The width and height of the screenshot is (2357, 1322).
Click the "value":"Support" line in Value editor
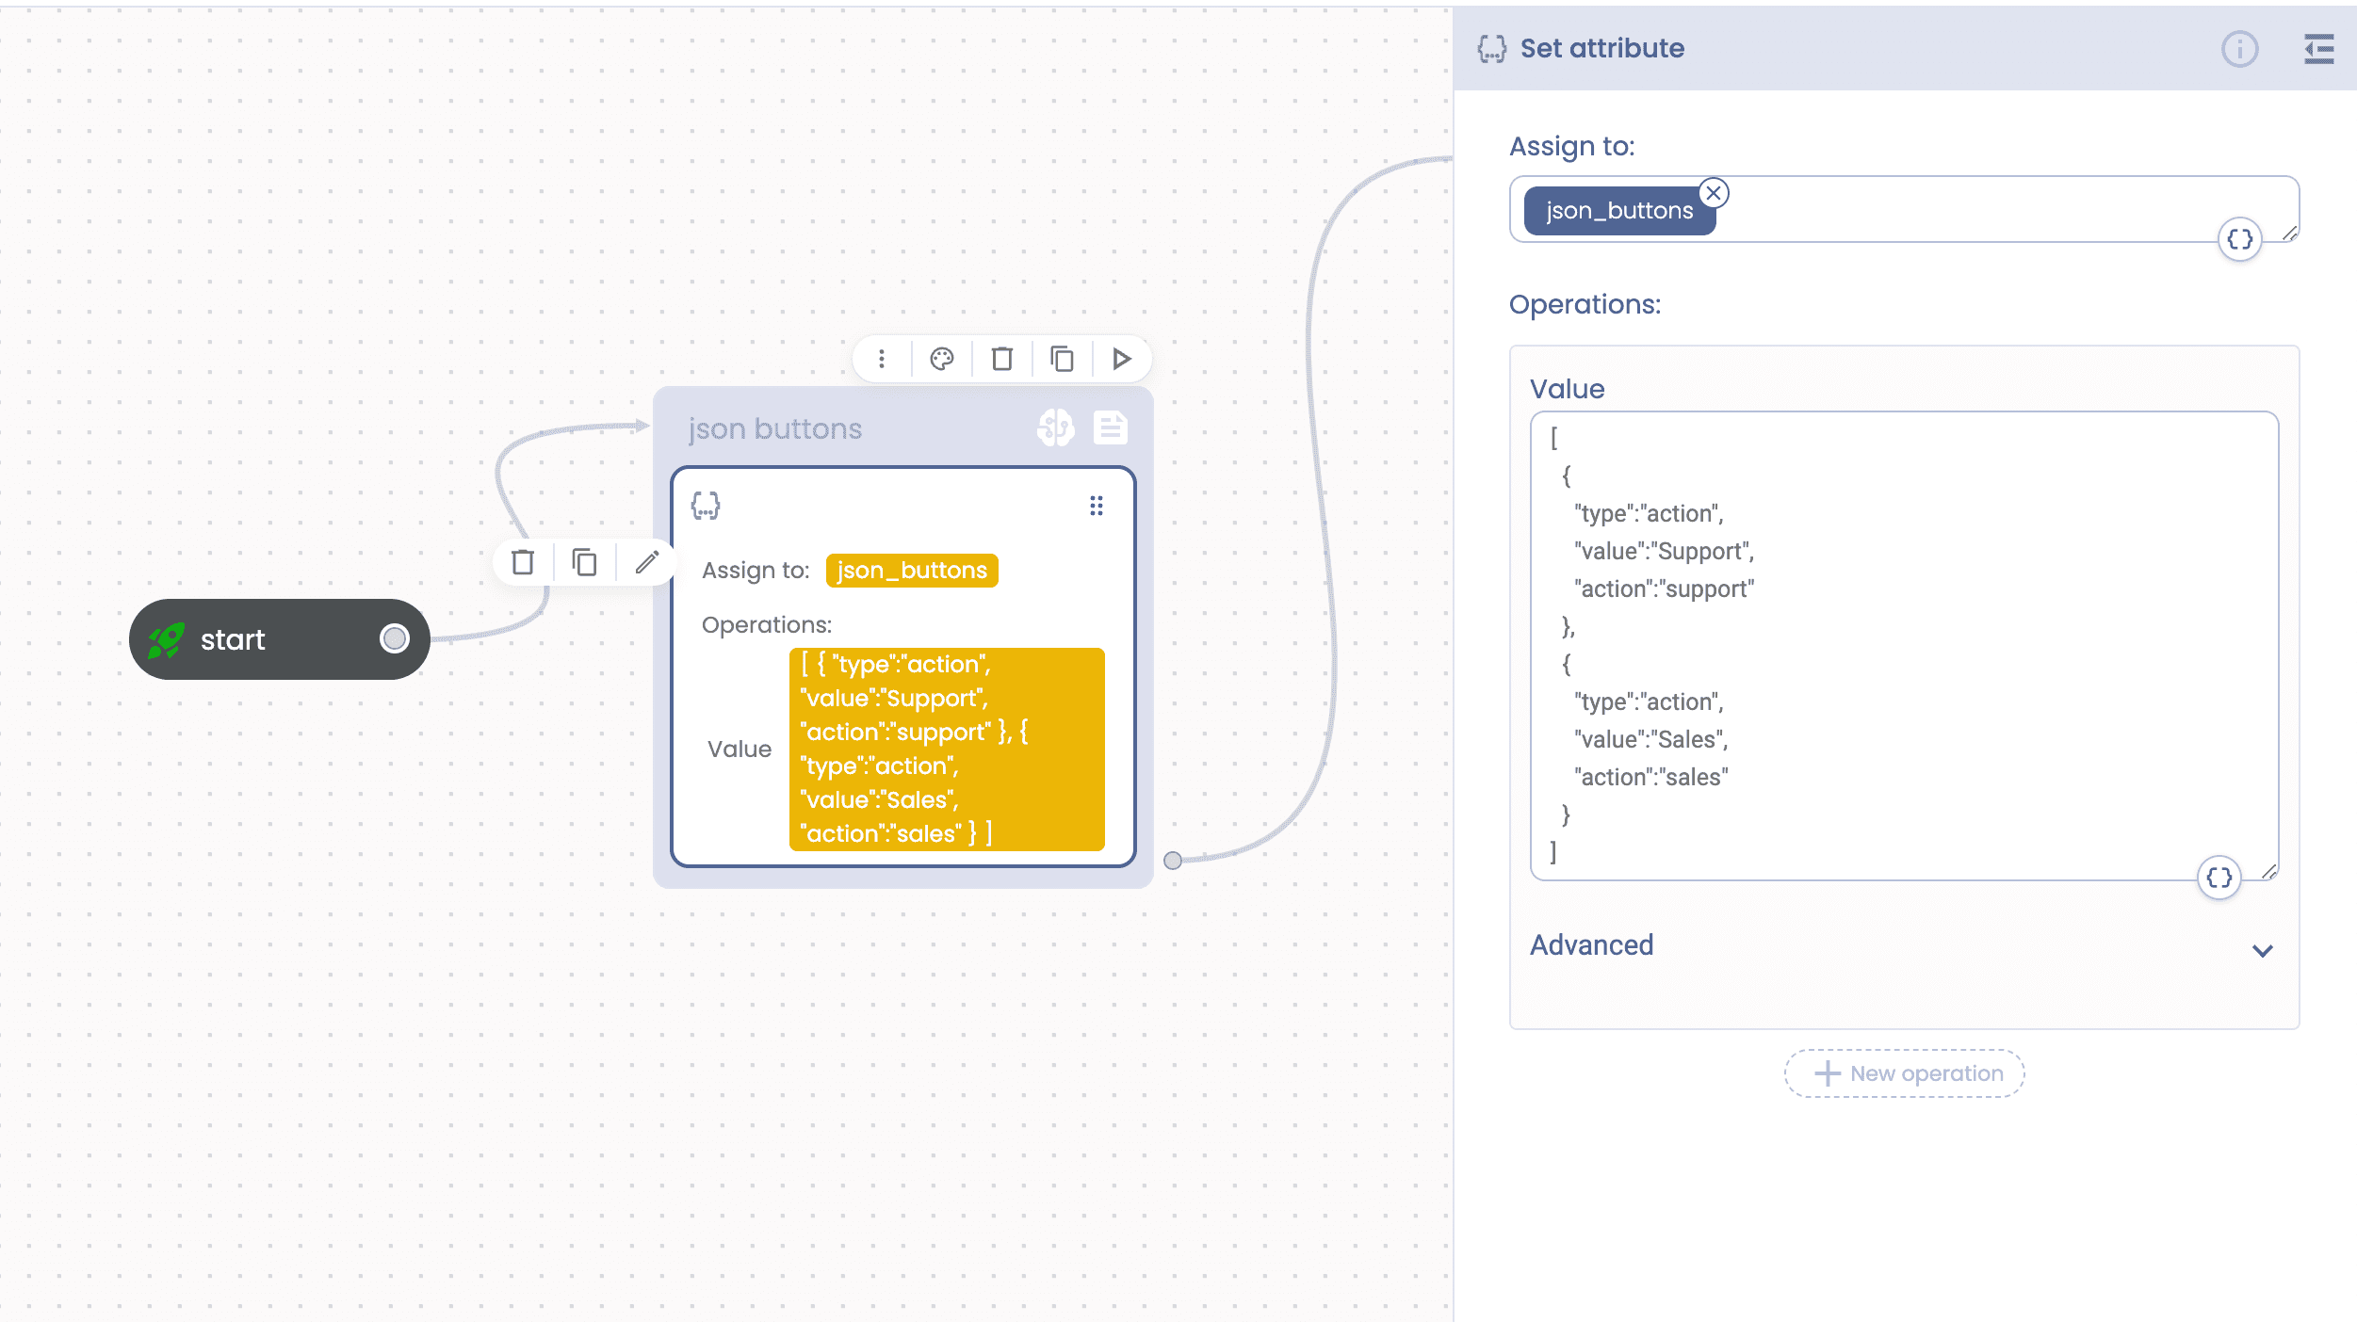click(1664, 551)
